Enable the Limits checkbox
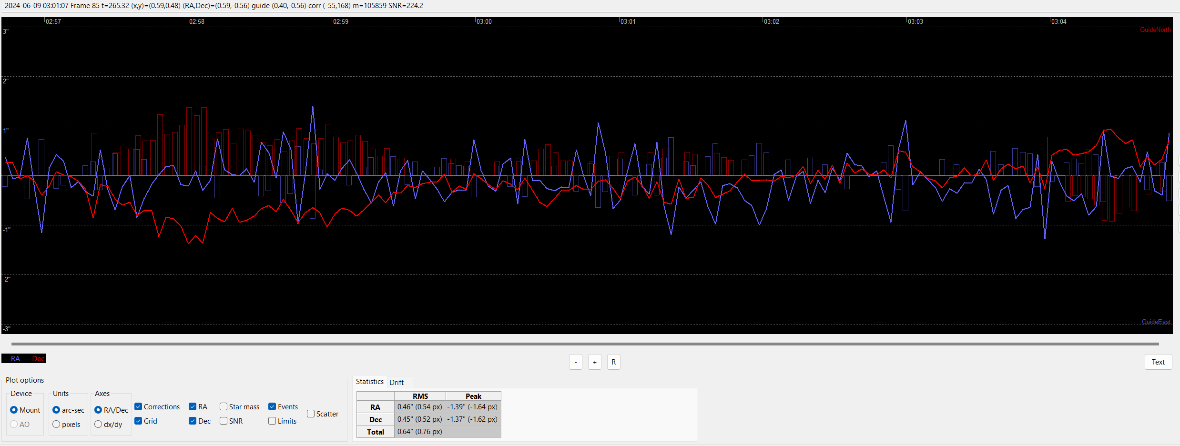This screenshot has width=1180, height=446. pos(272,421)
